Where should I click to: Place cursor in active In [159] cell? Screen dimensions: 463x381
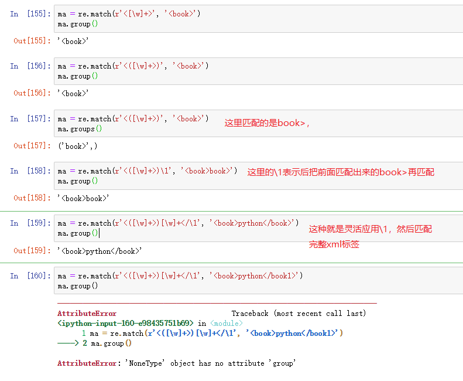(176, 228)
